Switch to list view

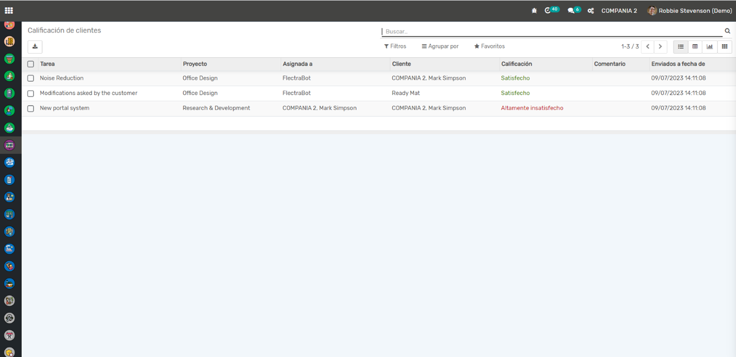point(681,47)
